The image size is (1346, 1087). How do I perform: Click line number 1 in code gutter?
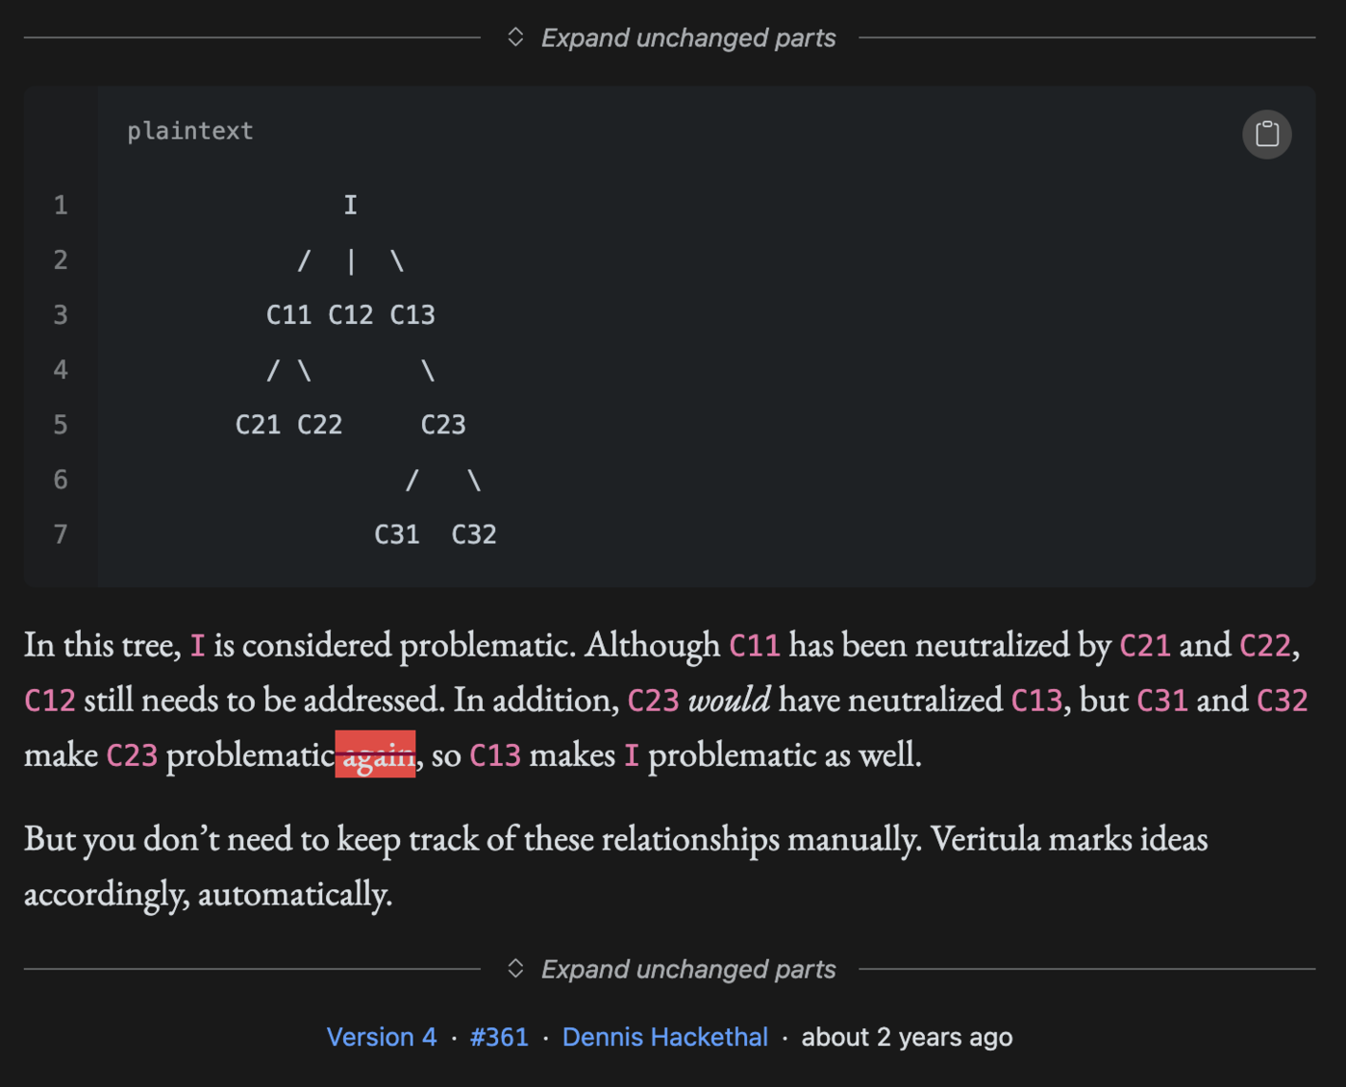(61, 205)
